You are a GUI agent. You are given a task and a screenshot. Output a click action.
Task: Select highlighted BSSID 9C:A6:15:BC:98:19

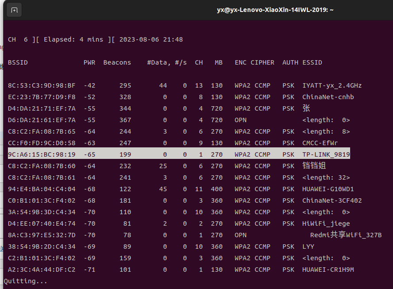tap(42, 154)
